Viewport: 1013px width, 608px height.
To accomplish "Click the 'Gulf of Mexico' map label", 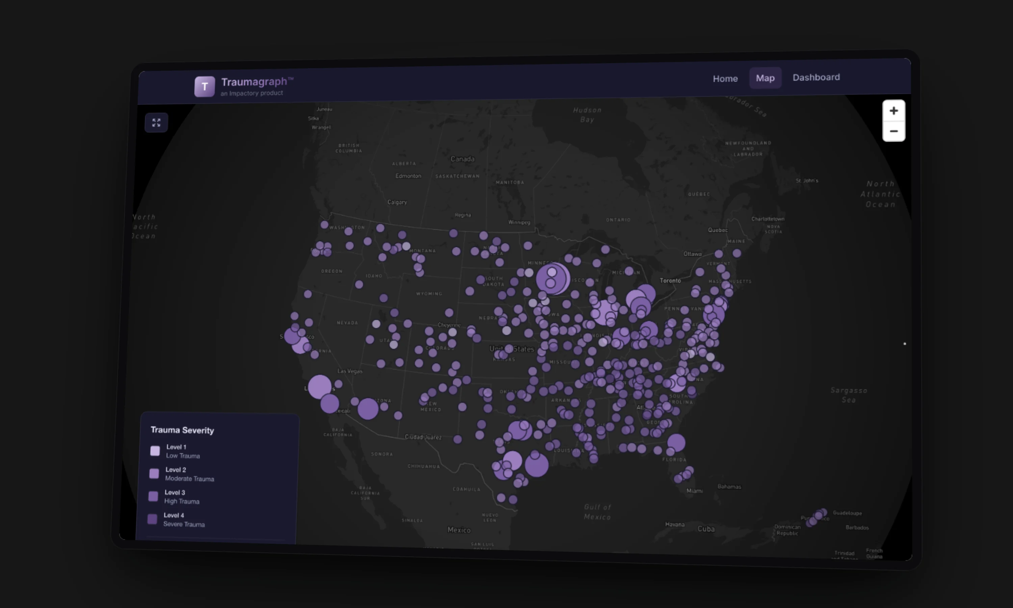I will click(597, 512).
